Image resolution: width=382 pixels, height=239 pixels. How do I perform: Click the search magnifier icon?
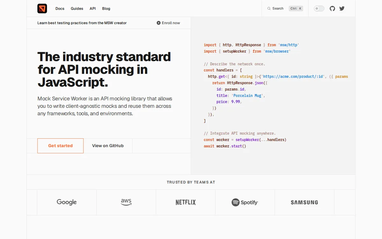click(269, 9)
